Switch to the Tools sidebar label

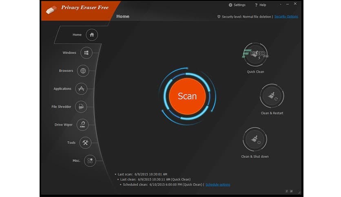coord(71,143)
